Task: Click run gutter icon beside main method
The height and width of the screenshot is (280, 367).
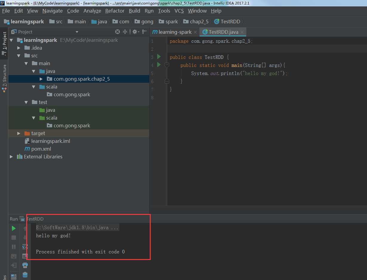Action: click(x=159, y=65)
